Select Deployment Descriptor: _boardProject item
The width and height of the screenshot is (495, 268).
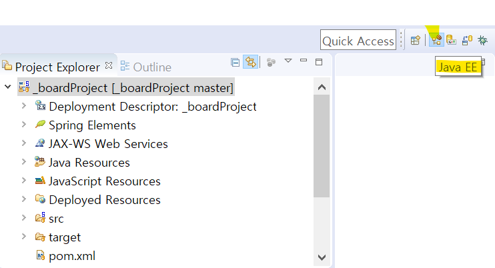tap(153, 107)
